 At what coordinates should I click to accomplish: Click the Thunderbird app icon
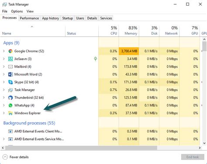10,98
